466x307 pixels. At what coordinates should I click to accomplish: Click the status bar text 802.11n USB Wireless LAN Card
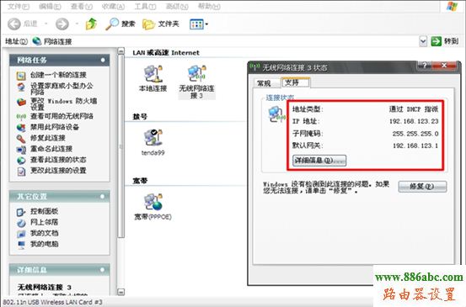(x=52, y=302)
